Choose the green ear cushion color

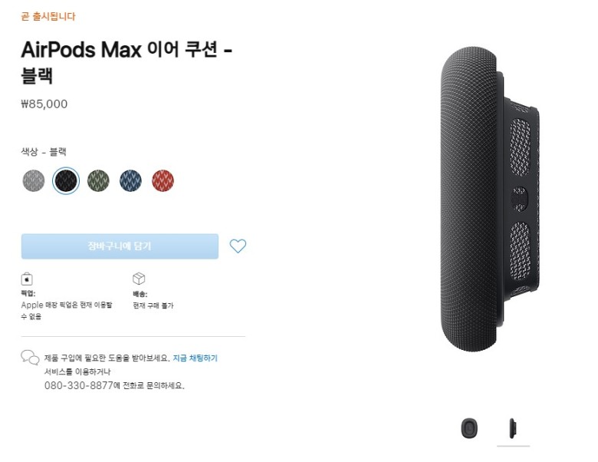98,180
